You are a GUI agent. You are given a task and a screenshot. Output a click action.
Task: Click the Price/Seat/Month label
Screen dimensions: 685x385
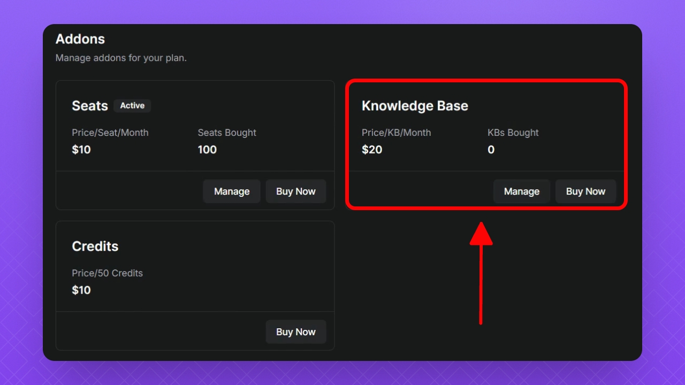(x=110, y=133)
